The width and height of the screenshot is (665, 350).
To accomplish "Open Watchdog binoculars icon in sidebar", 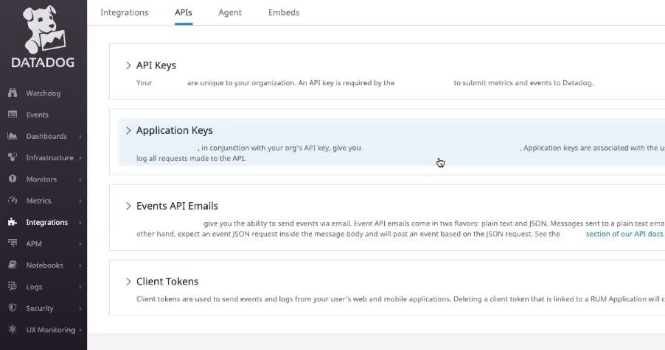I will [x=13, y=93].
